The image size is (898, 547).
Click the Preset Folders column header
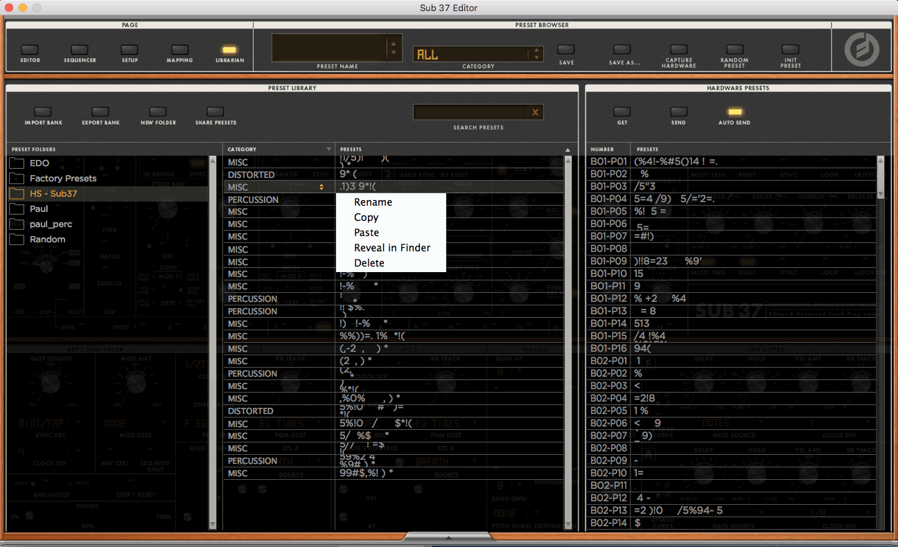[x=114, y=150]
